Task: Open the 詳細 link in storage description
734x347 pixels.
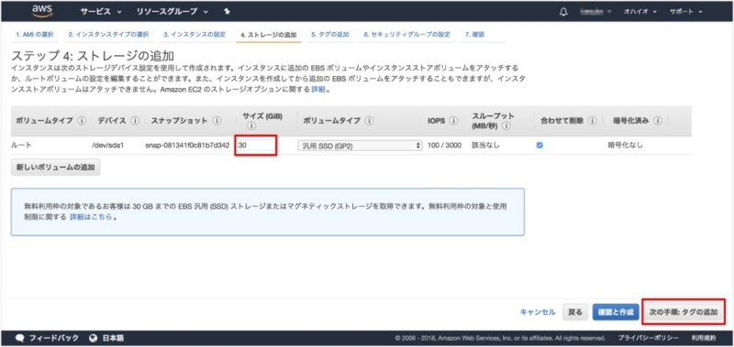Action: click(317, 89)
